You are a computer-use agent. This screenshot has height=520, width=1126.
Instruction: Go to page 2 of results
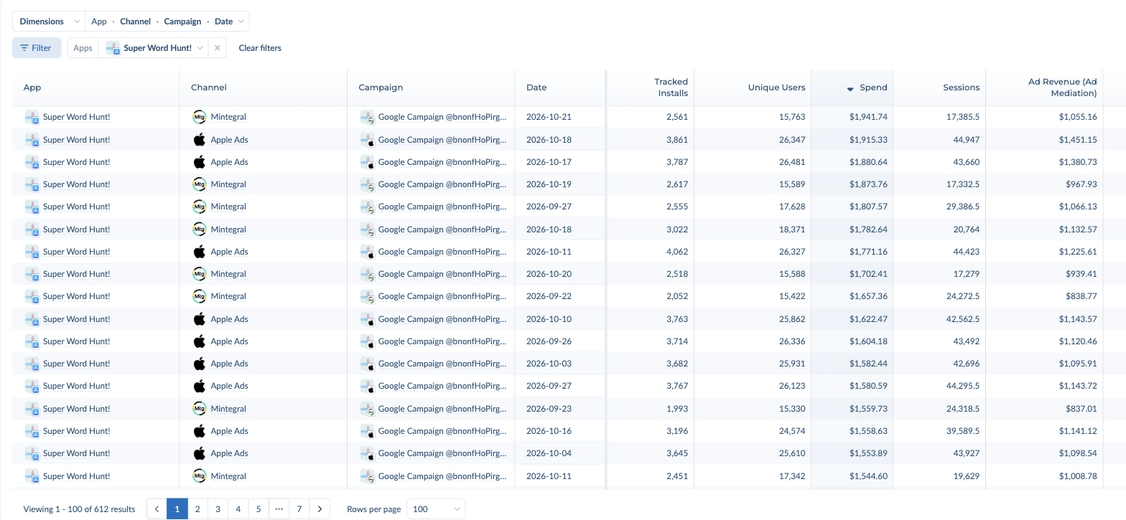coord(197,509)
